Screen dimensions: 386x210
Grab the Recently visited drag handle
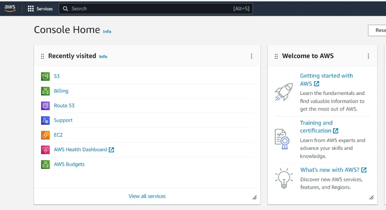42,56
